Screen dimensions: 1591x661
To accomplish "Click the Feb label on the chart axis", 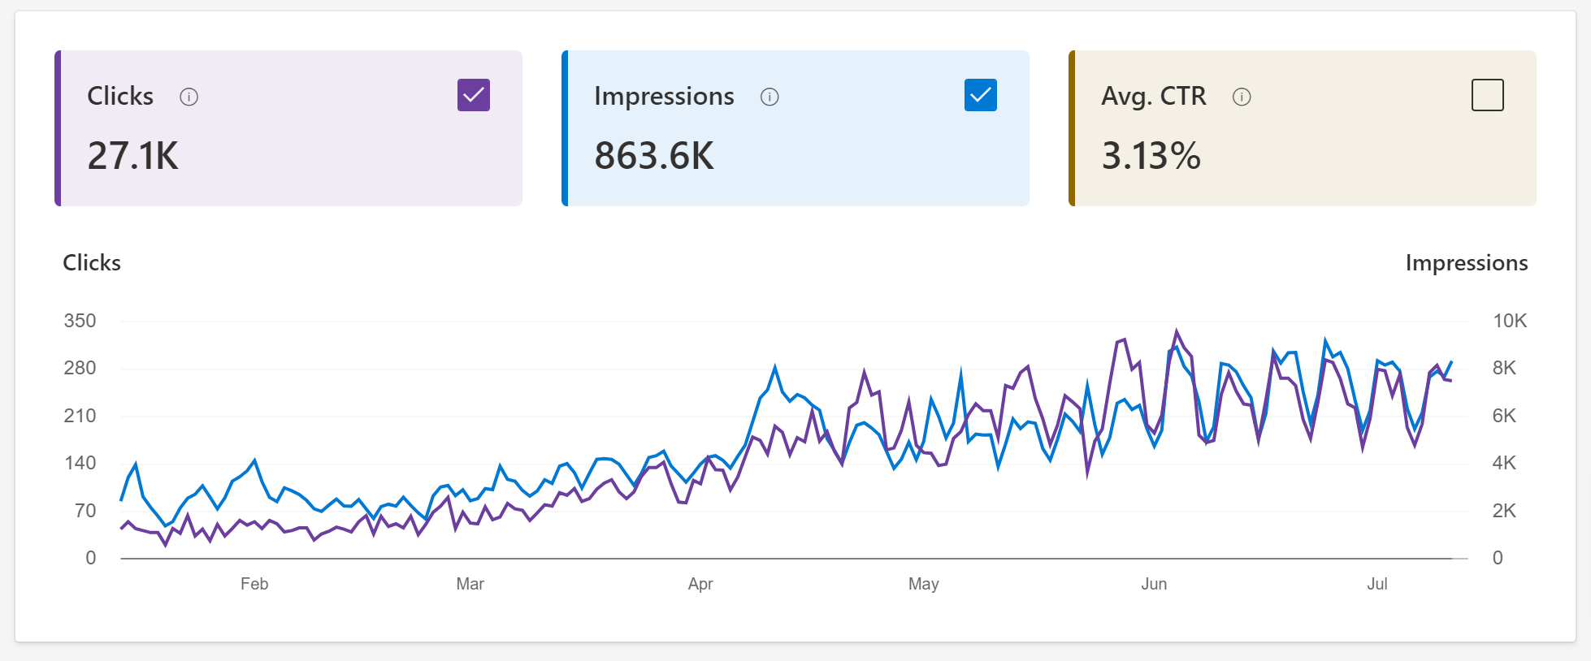I will tap(254, 584).
